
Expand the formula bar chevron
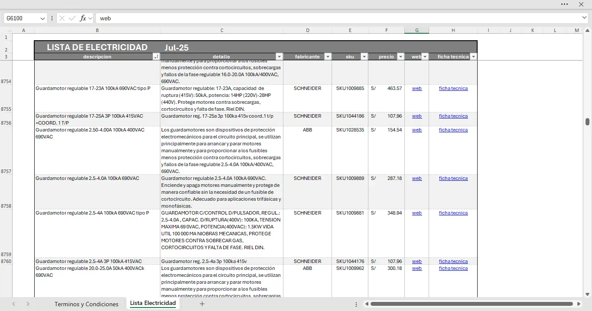coord(585,18)
